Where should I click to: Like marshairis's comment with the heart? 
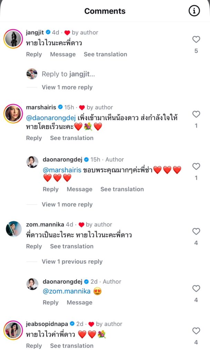(x=196, y=114)
